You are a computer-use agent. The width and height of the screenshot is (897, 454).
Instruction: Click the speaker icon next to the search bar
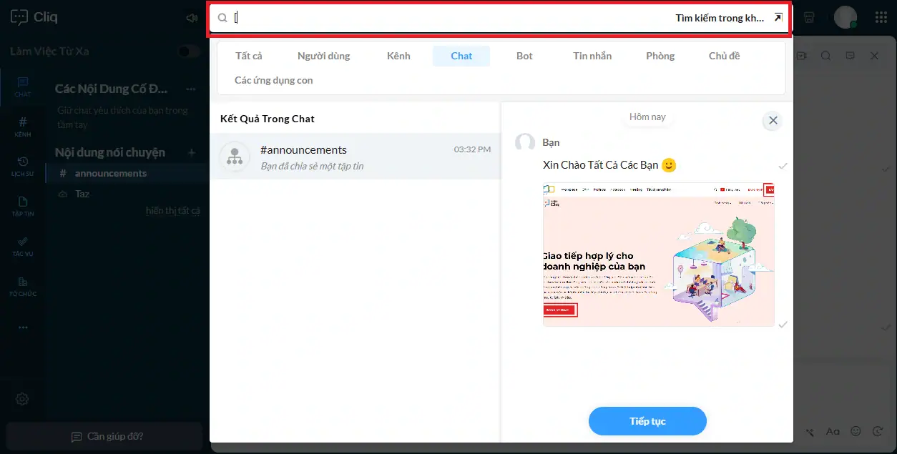pyautogui.click(x=191, y=17)
